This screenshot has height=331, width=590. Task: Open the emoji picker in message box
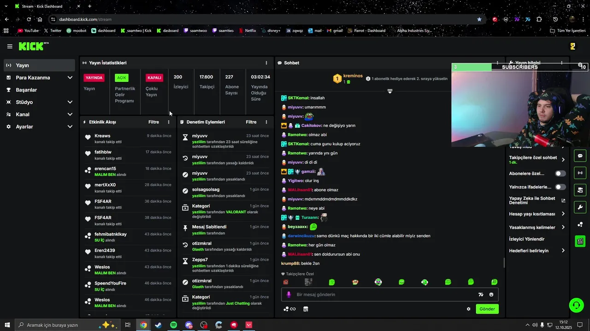(x=491, y=295)
